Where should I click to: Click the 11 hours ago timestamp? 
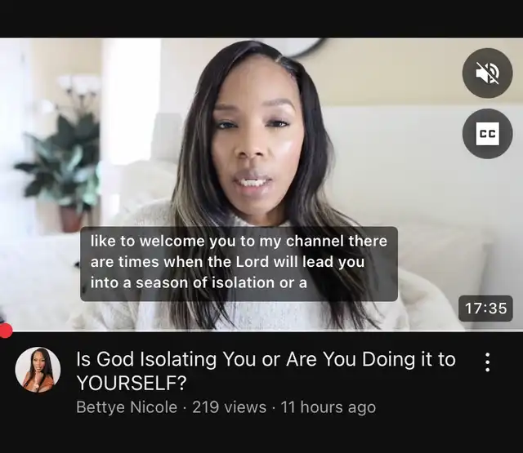pyautogui.click(x=329, y=407)
